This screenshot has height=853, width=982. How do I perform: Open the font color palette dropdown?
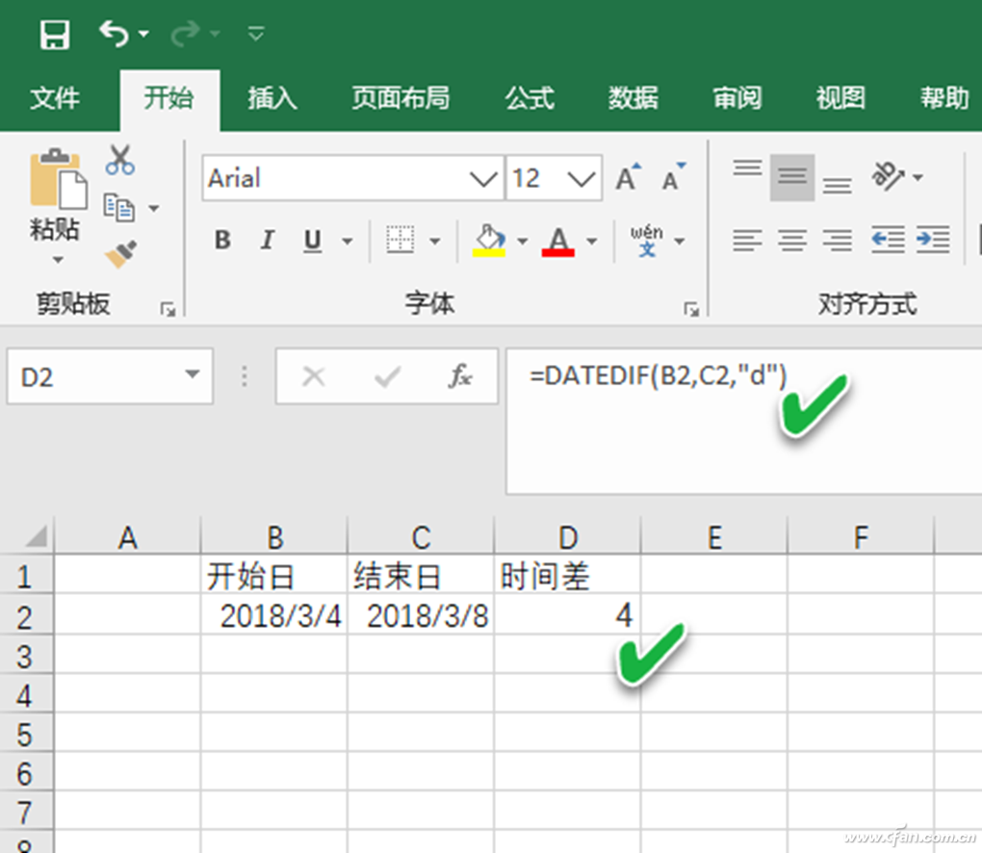click(592, 241)
